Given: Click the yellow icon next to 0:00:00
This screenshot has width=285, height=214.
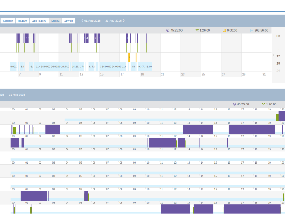Looking at the screenshot, I should point(224,30).
